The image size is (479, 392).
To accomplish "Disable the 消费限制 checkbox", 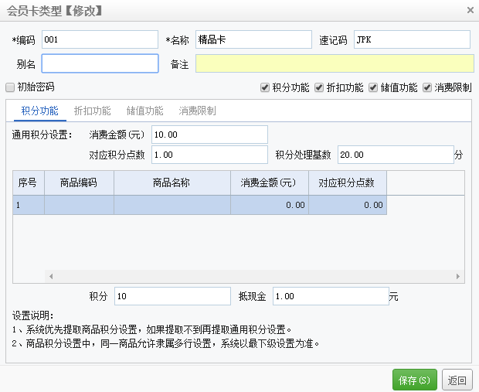I will (427, 87).
